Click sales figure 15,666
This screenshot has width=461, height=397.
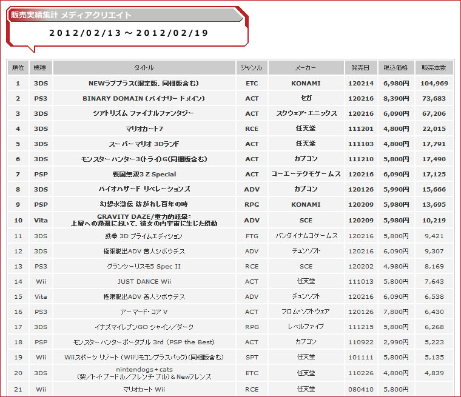pos(434,189)
